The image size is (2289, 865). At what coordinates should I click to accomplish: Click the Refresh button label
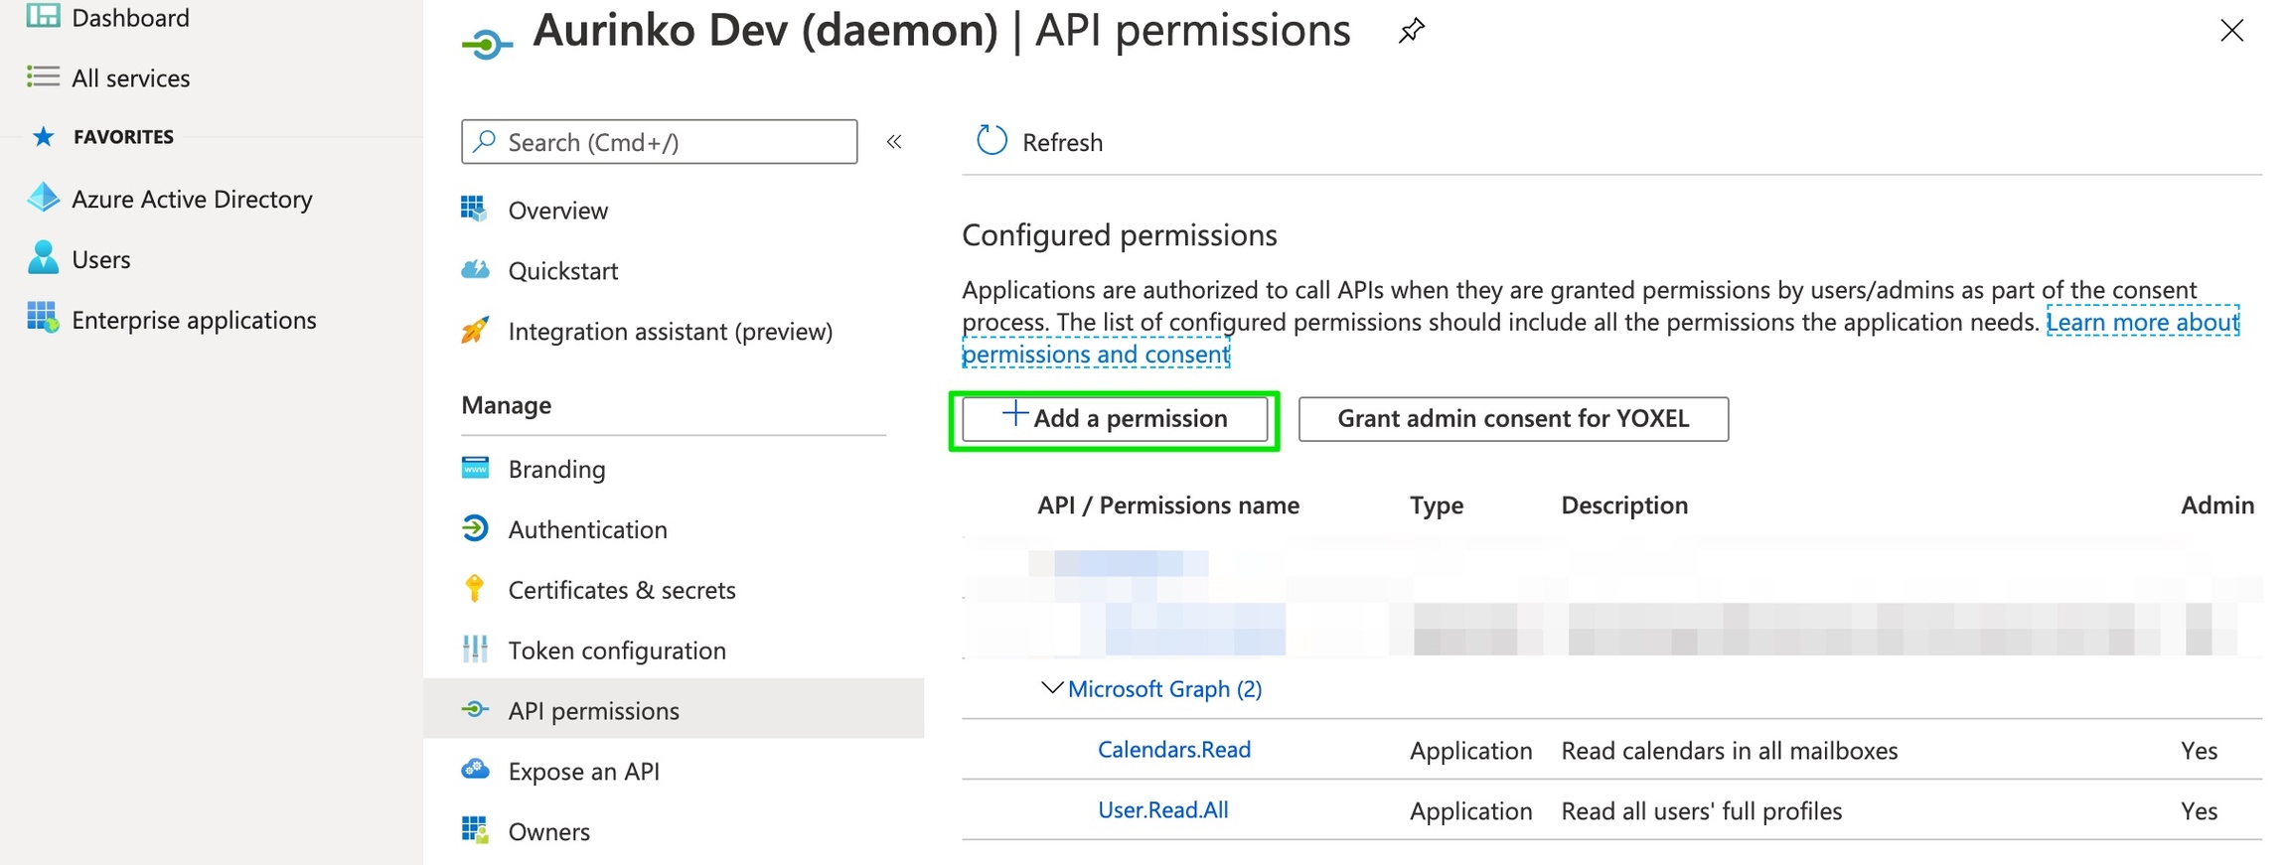tap(1062, 142)
